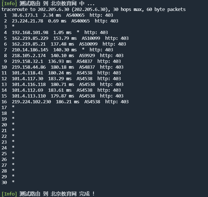Select the 180.18 ms latency value

62,67
